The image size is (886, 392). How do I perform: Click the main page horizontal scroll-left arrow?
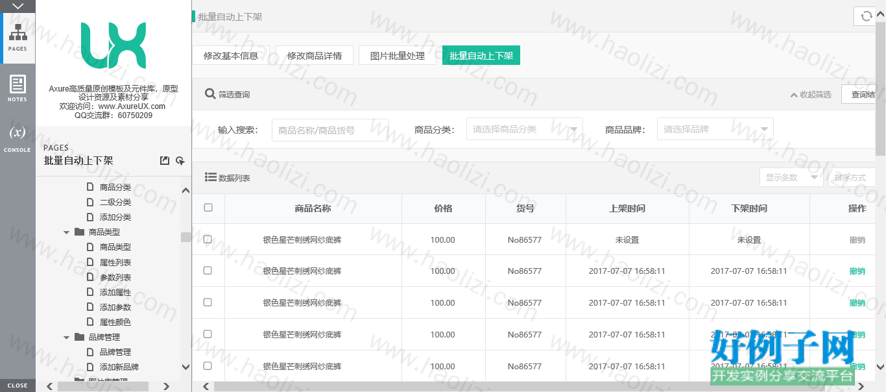[206, 386]
